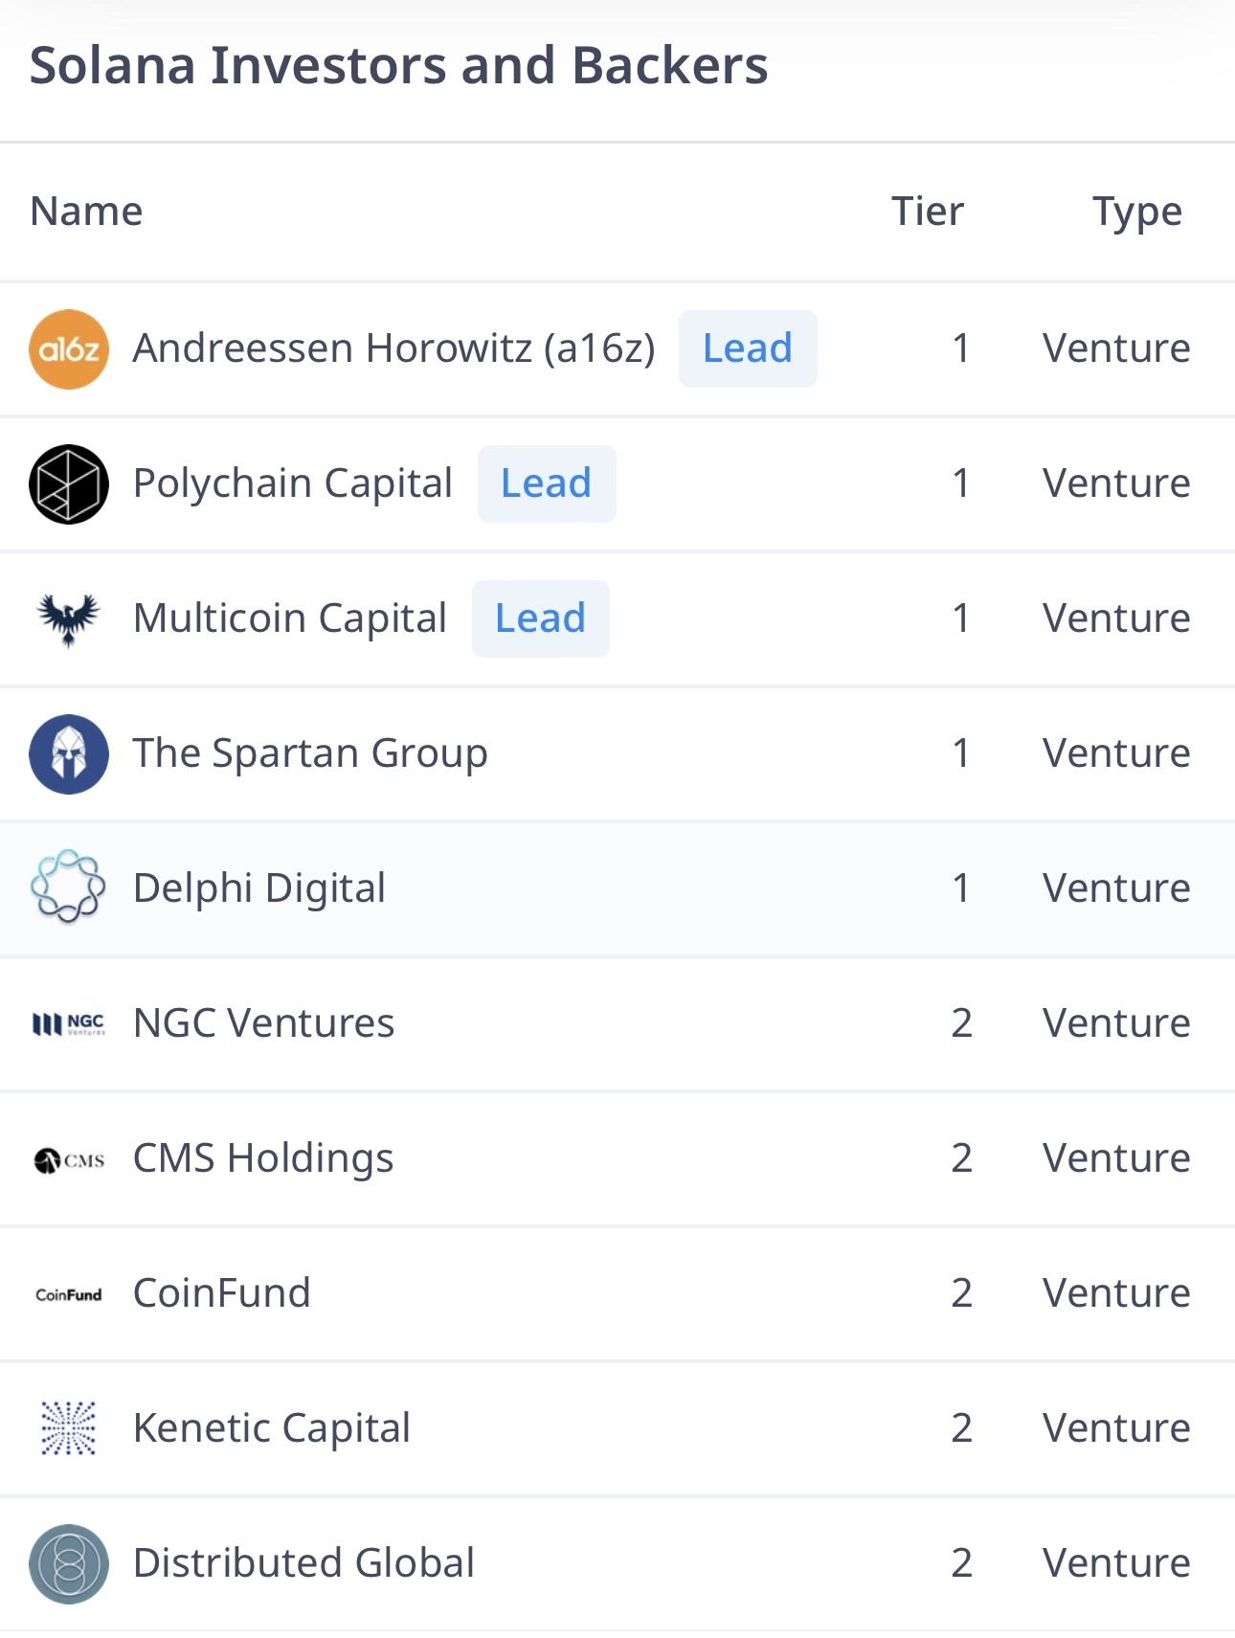Screen dimensions: 1235x1638
Task: Click the Distributed Global circular logo
Action: pos(69,1564)
